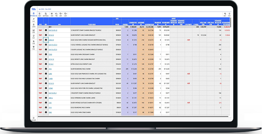
Task: Open SKU link B-K11S-PS-12
Action: point(53,31)
